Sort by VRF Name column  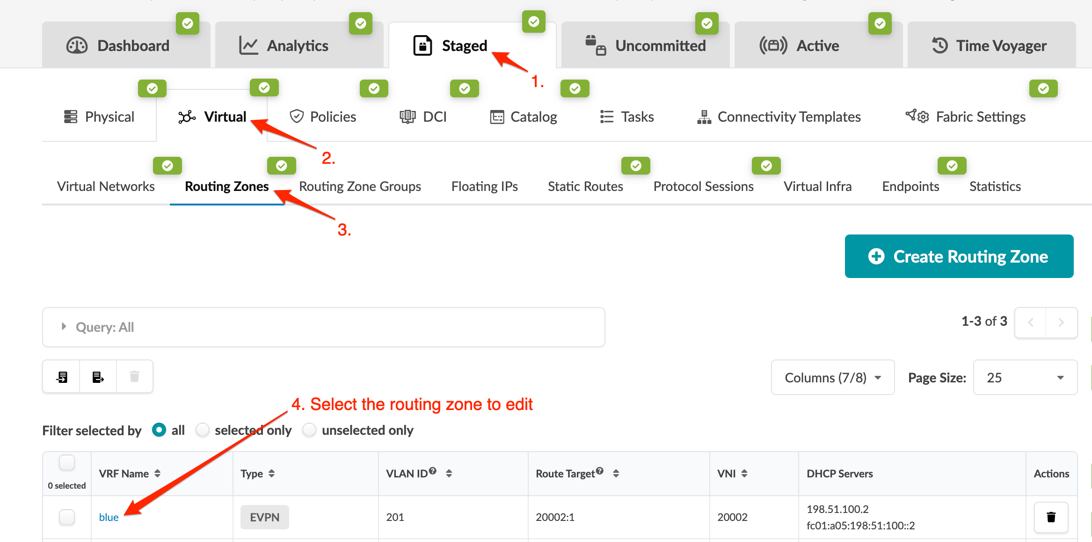click(x=158, y=474)
